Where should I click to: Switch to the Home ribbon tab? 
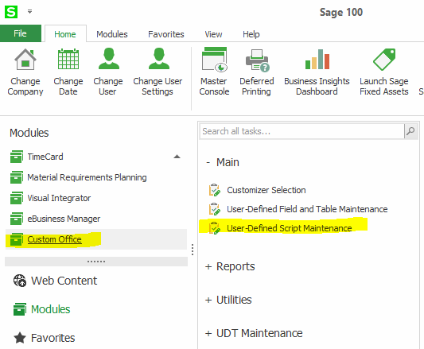pos(65,34)
